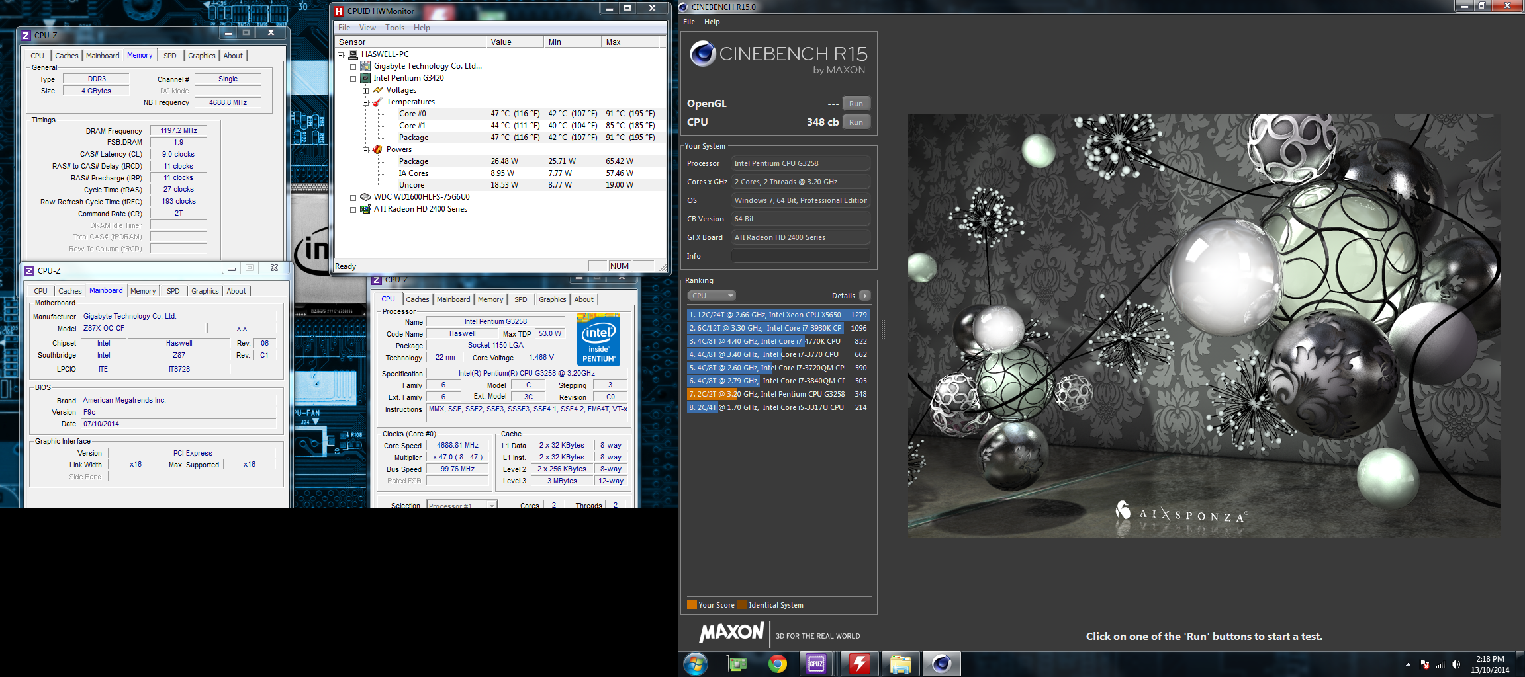This screenshot has width=1525, height=677.
Task: Collapse the Powers node in HWMonitor
Action: (x=365, y=150)
